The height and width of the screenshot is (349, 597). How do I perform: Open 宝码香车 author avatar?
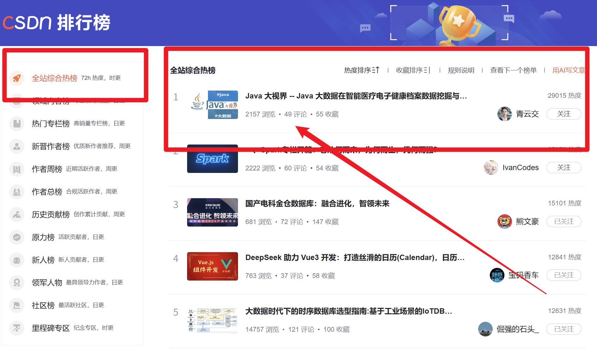[497, 275]
